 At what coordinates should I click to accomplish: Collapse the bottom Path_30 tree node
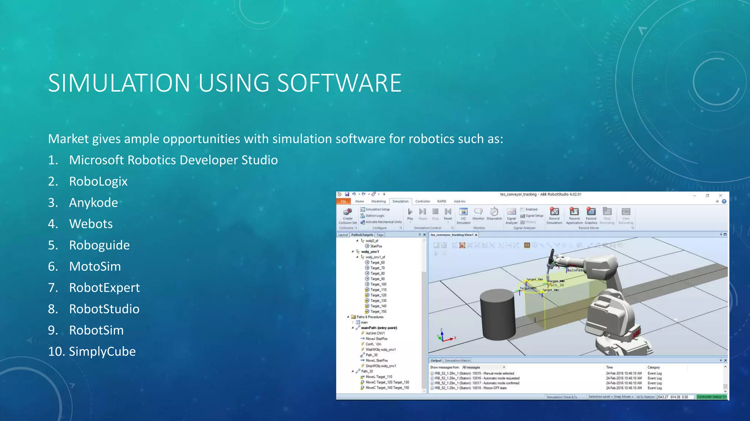tap(353, 371)
